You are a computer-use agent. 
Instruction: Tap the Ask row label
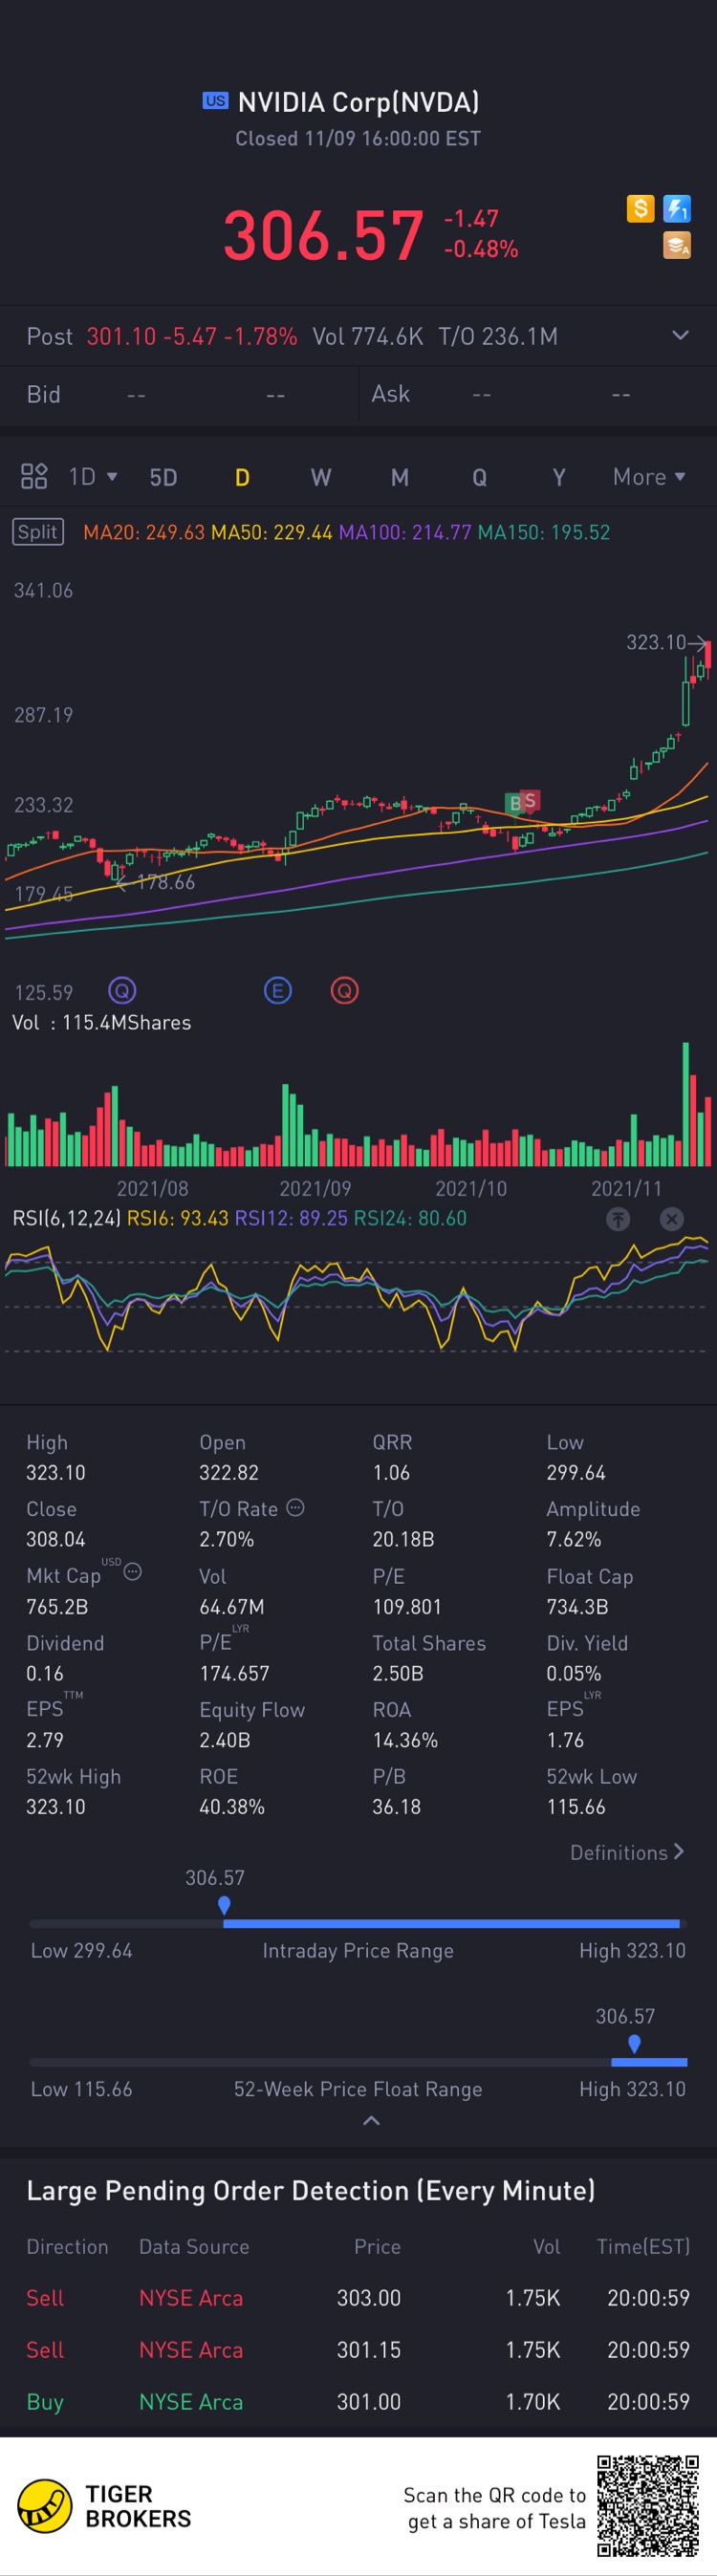[x=390, y=394]
